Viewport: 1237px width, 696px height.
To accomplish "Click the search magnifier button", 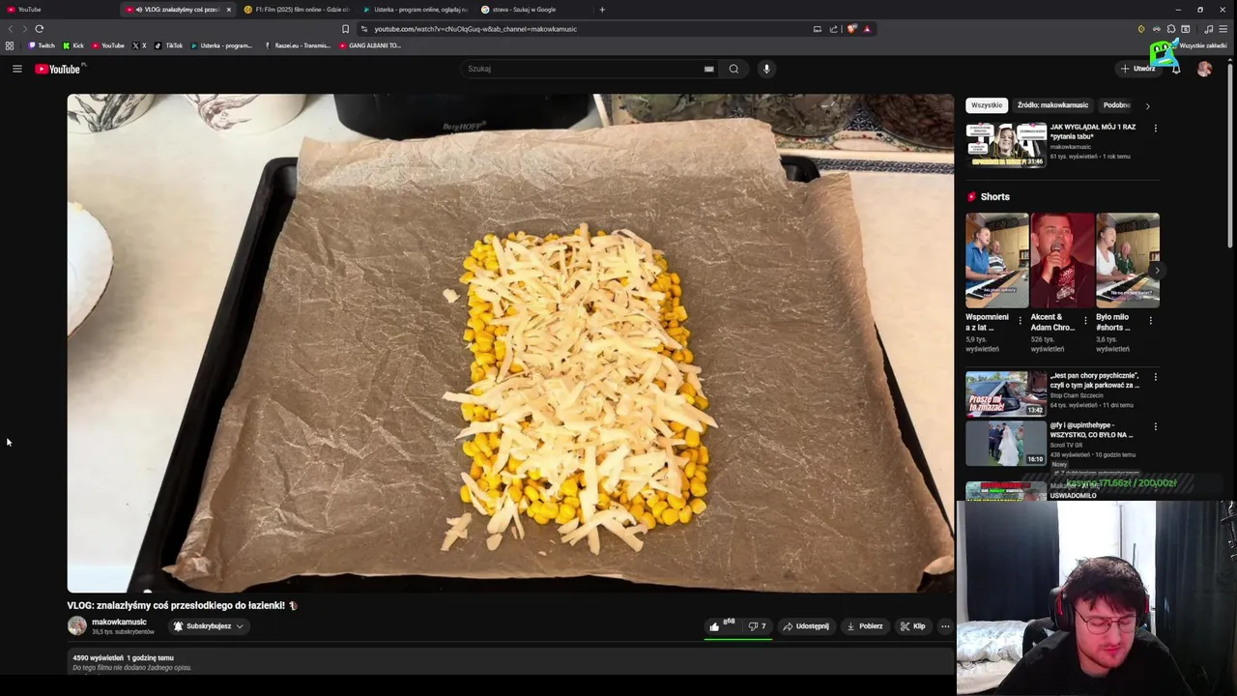I will click(734, 69).
